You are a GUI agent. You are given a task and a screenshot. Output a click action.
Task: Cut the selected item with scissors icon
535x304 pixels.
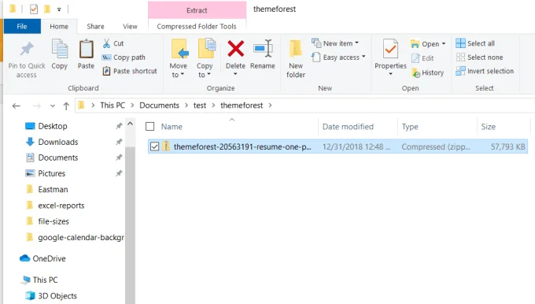tap(106, 43)
